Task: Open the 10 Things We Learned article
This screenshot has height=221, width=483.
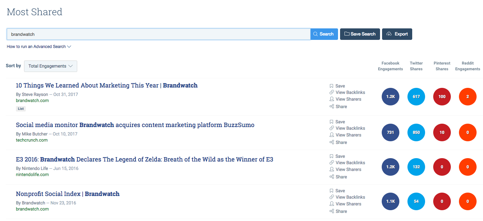Action: tap(107, 85)
